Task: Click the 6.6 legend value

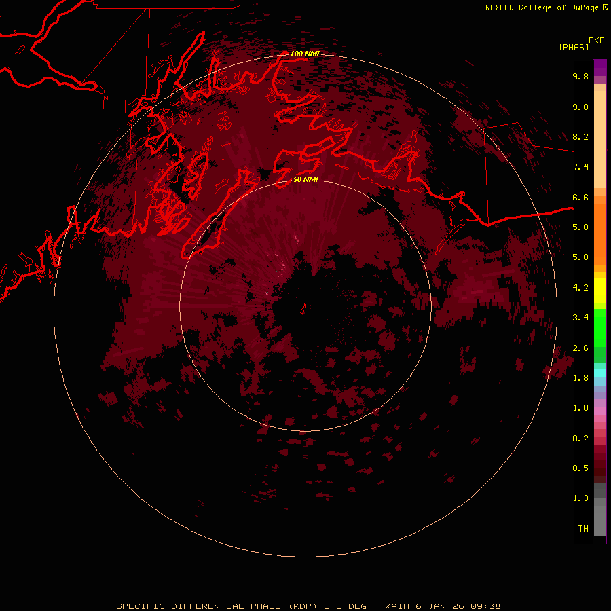Action: click(x=580, y=197)
